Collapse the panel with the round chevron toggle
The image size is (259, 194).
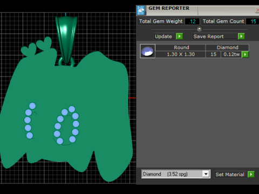coord(199,29)
